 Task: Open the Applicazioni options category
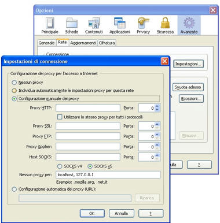120,25
